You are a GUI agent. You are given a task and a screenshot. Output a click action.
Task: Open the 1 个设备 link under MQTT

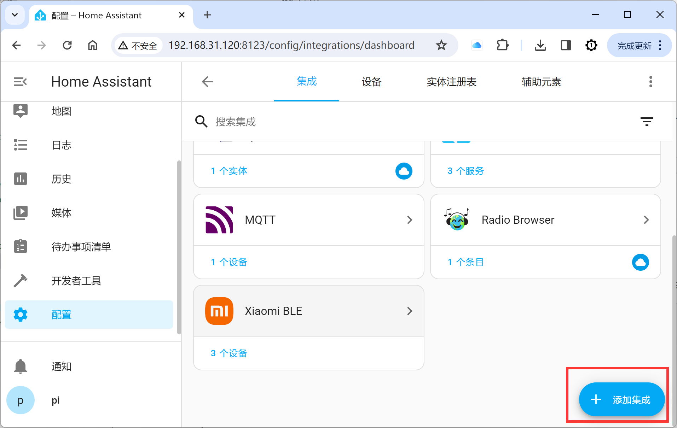click(229, 262)
